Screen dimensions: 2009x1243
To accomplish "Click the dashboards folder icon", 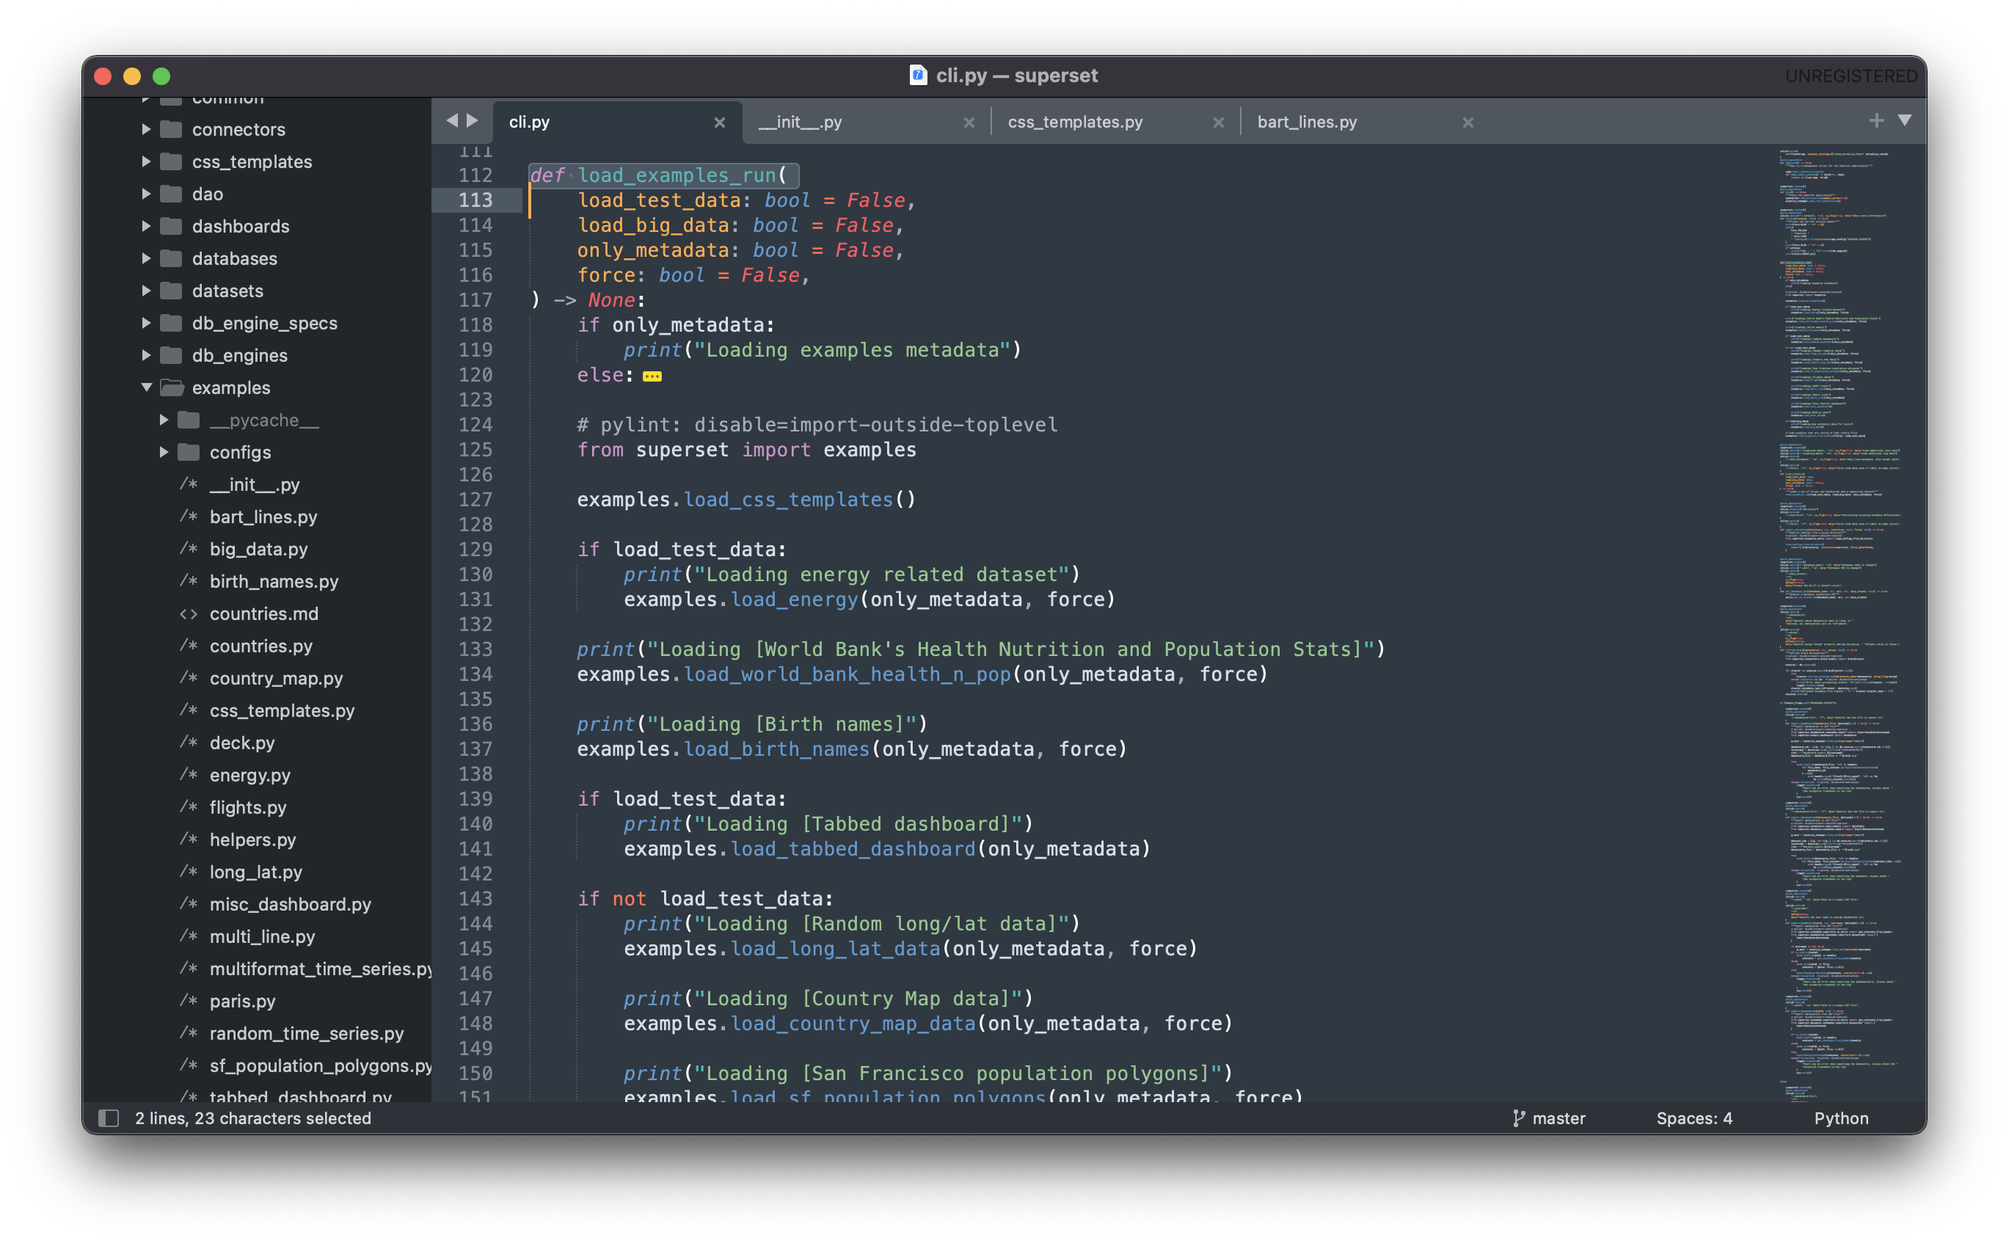I will pos(171,226).
